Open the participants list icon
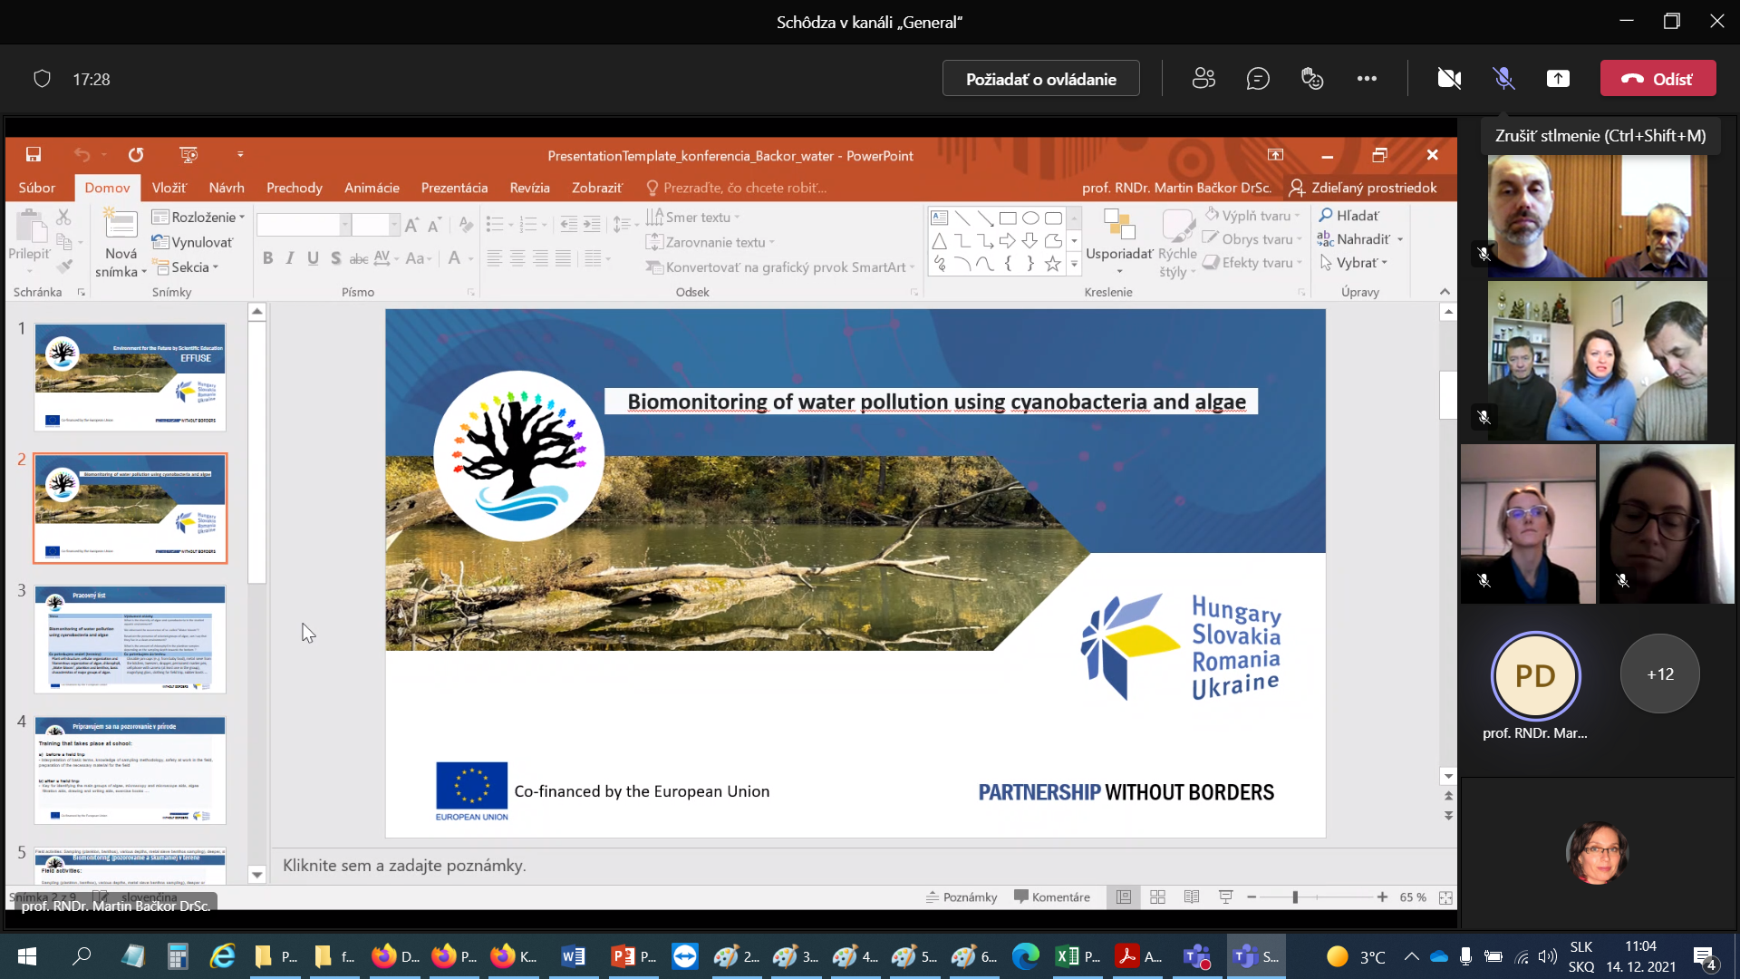This screenshot has height=979, width=1740. 1203,79
